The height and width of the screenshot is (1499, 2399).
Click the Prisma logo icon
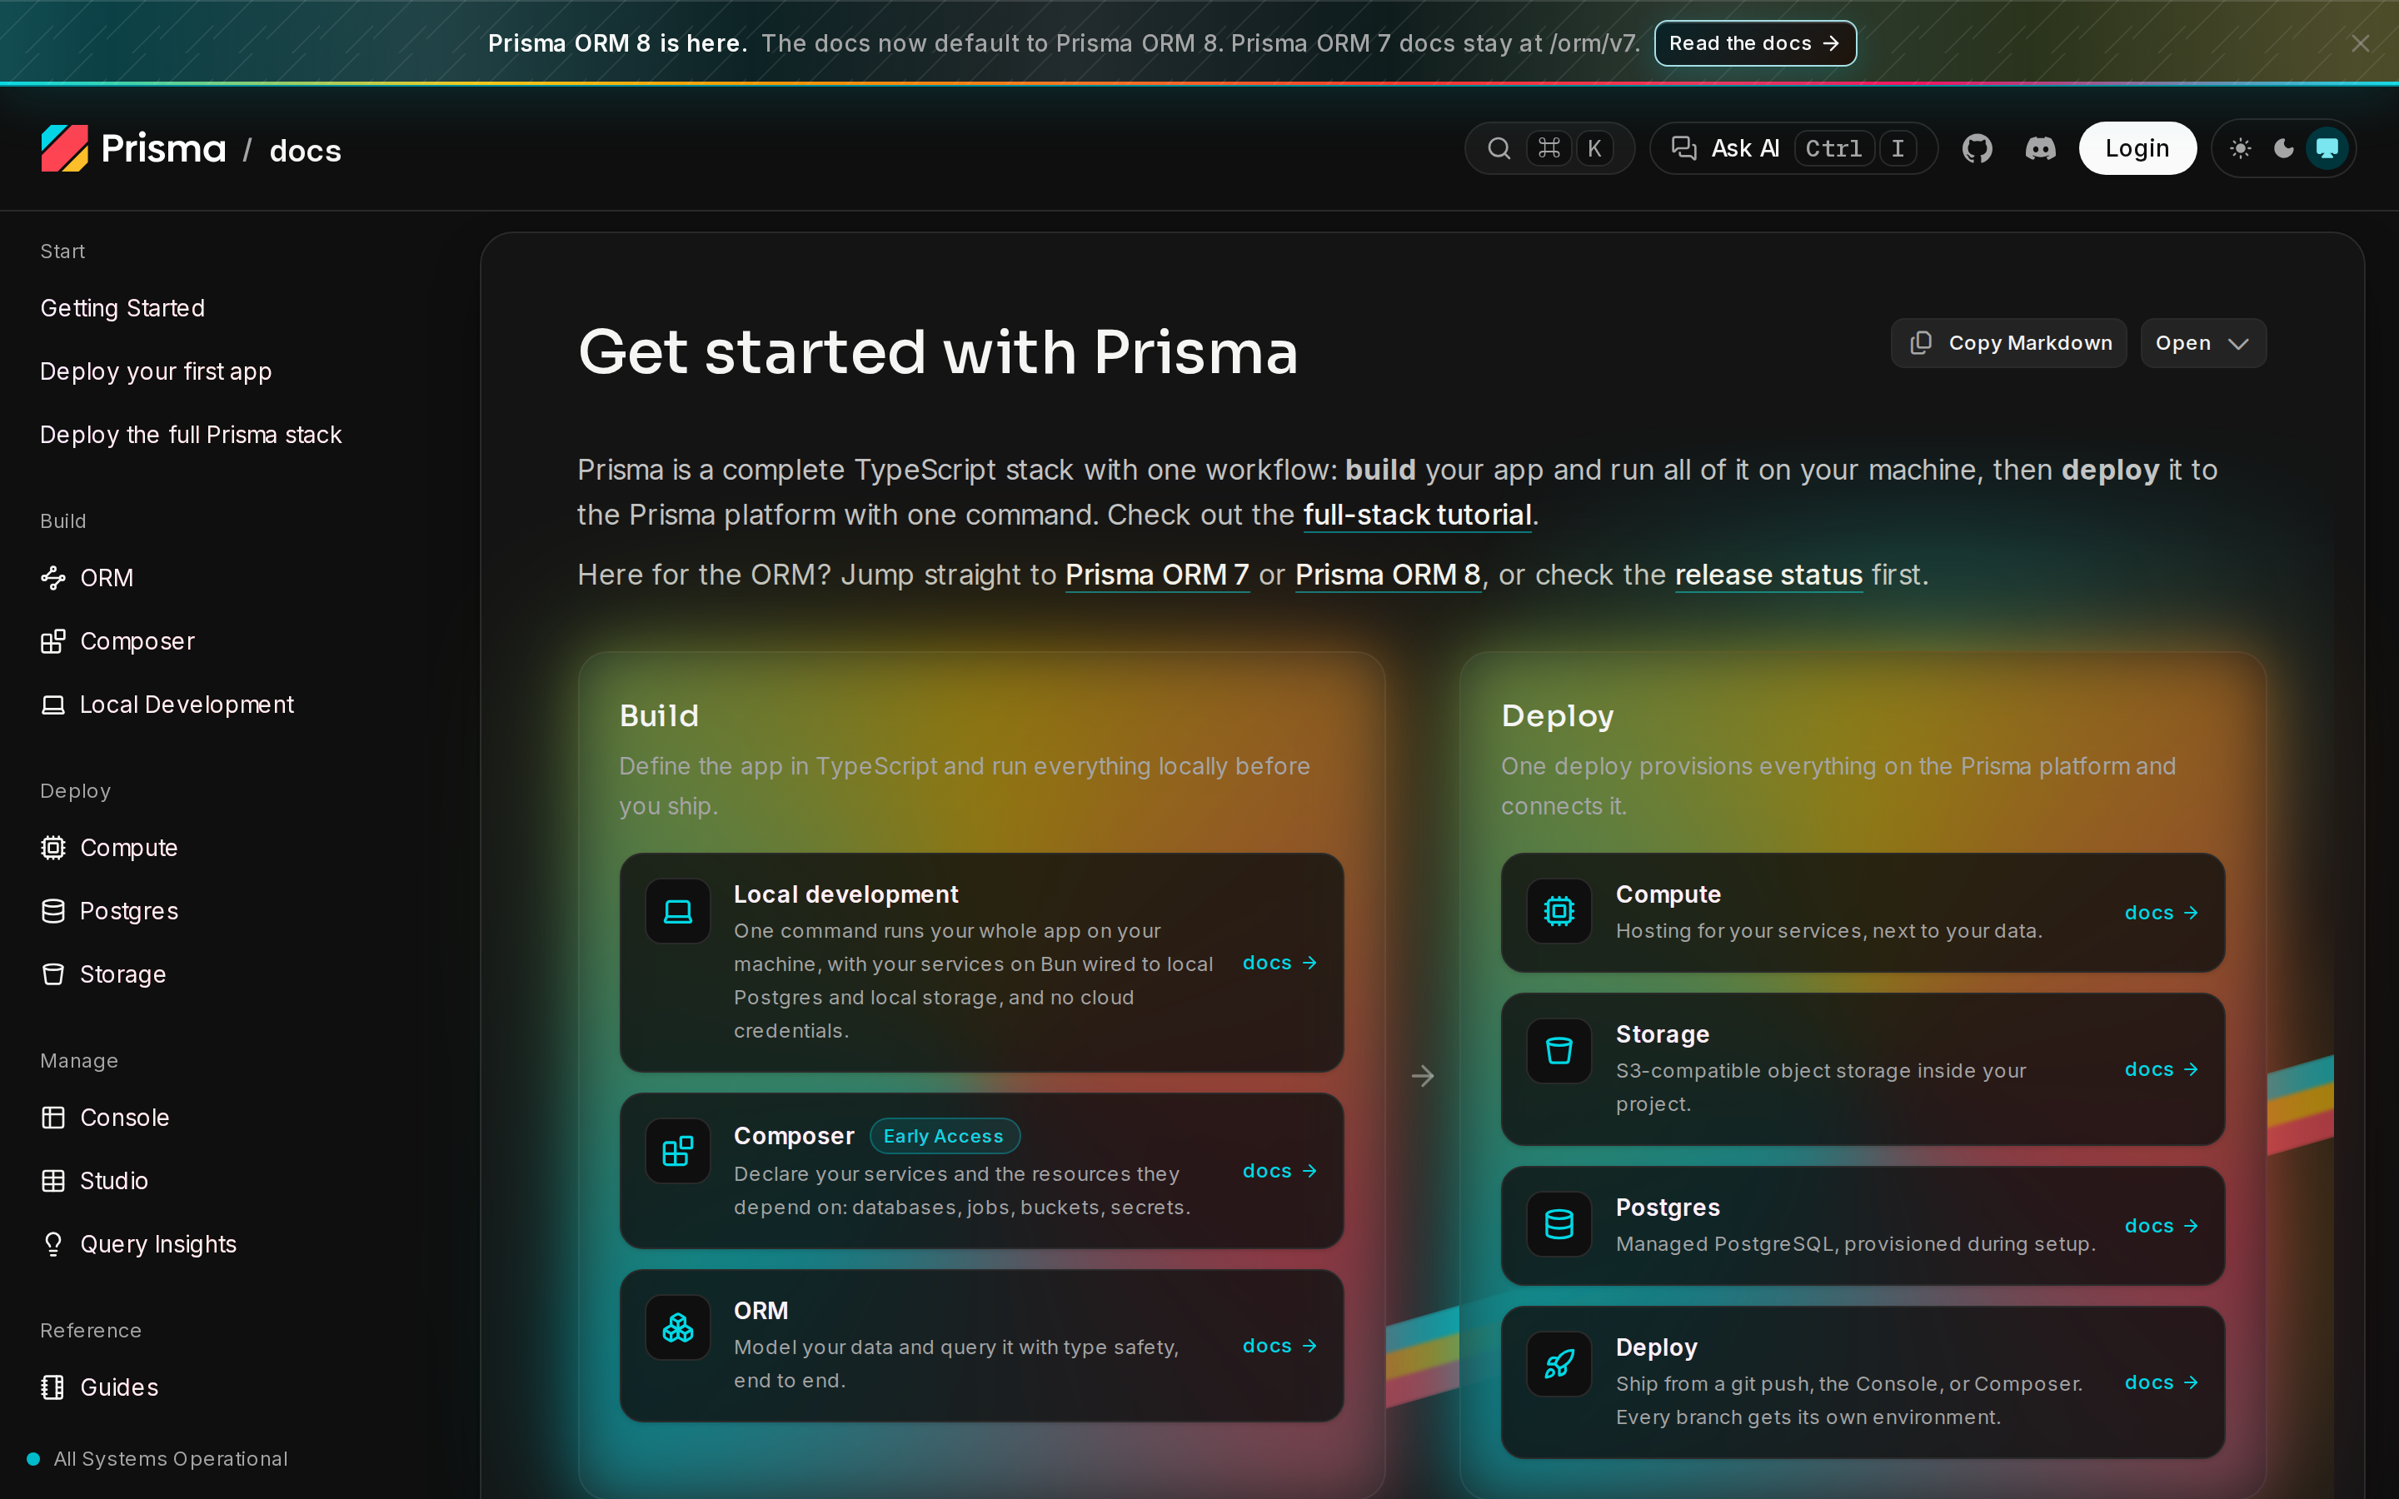(x=64, y=149)
